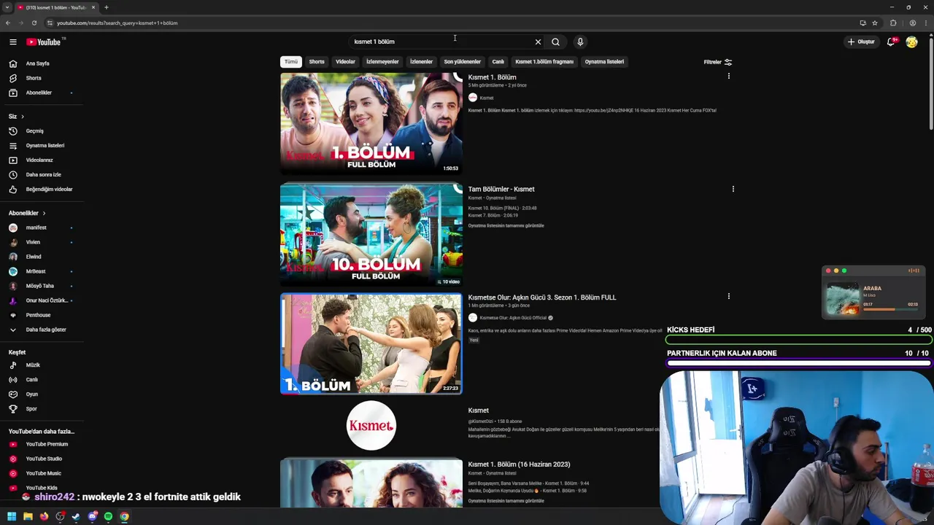
Task: Select the Canlı filter chip
Action: (498, 62)
